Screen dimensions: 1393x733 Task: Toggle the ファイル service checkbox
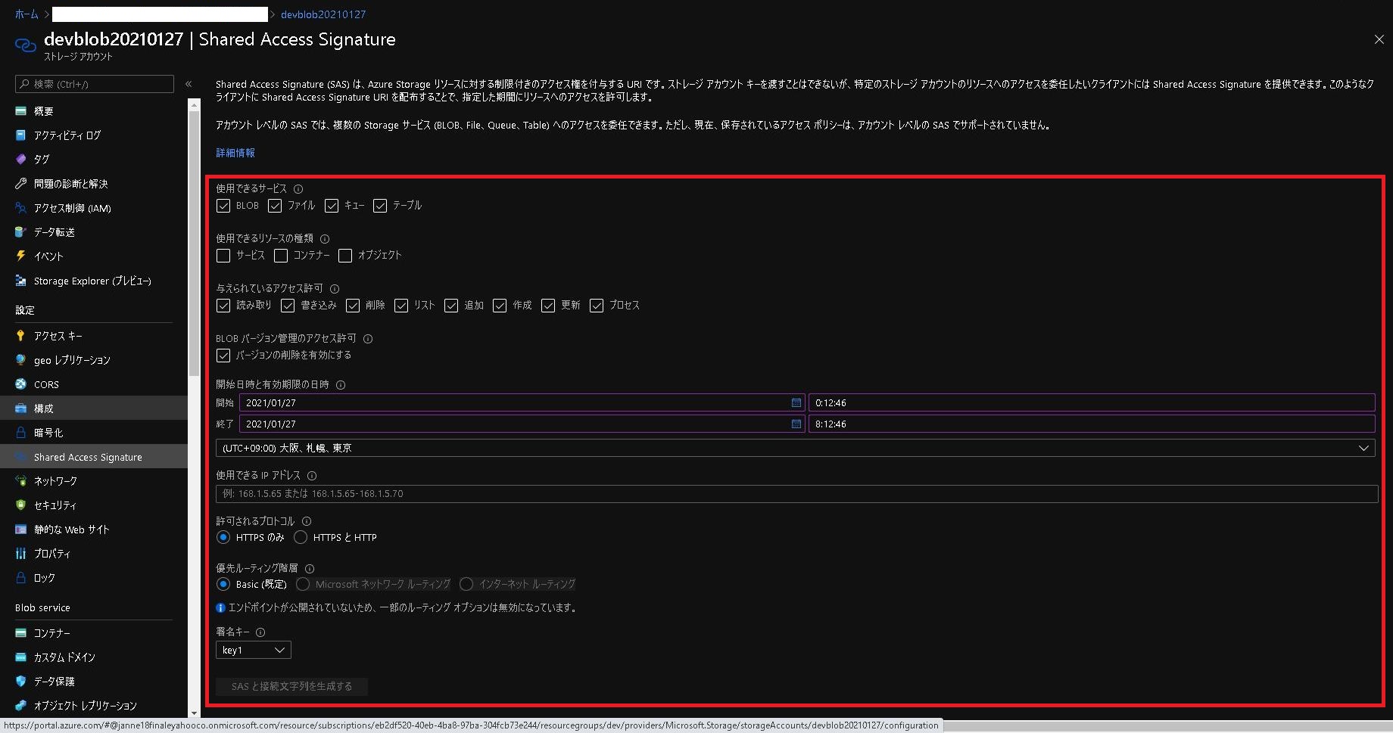click(x=275, y=206)
